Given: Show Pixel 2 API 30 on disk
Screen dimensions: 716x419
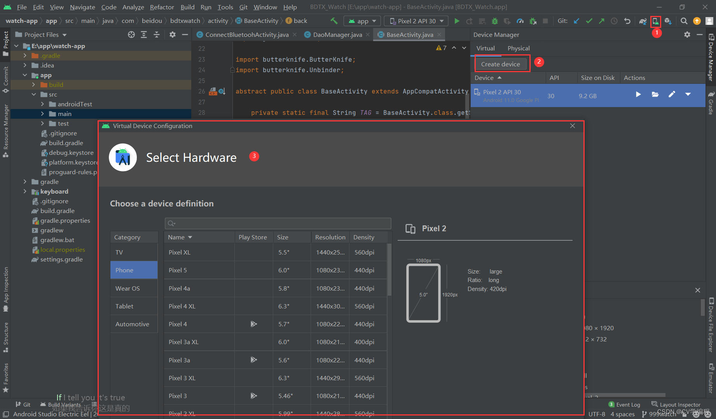Looking at the screenshot, I should tap(655, 94).
